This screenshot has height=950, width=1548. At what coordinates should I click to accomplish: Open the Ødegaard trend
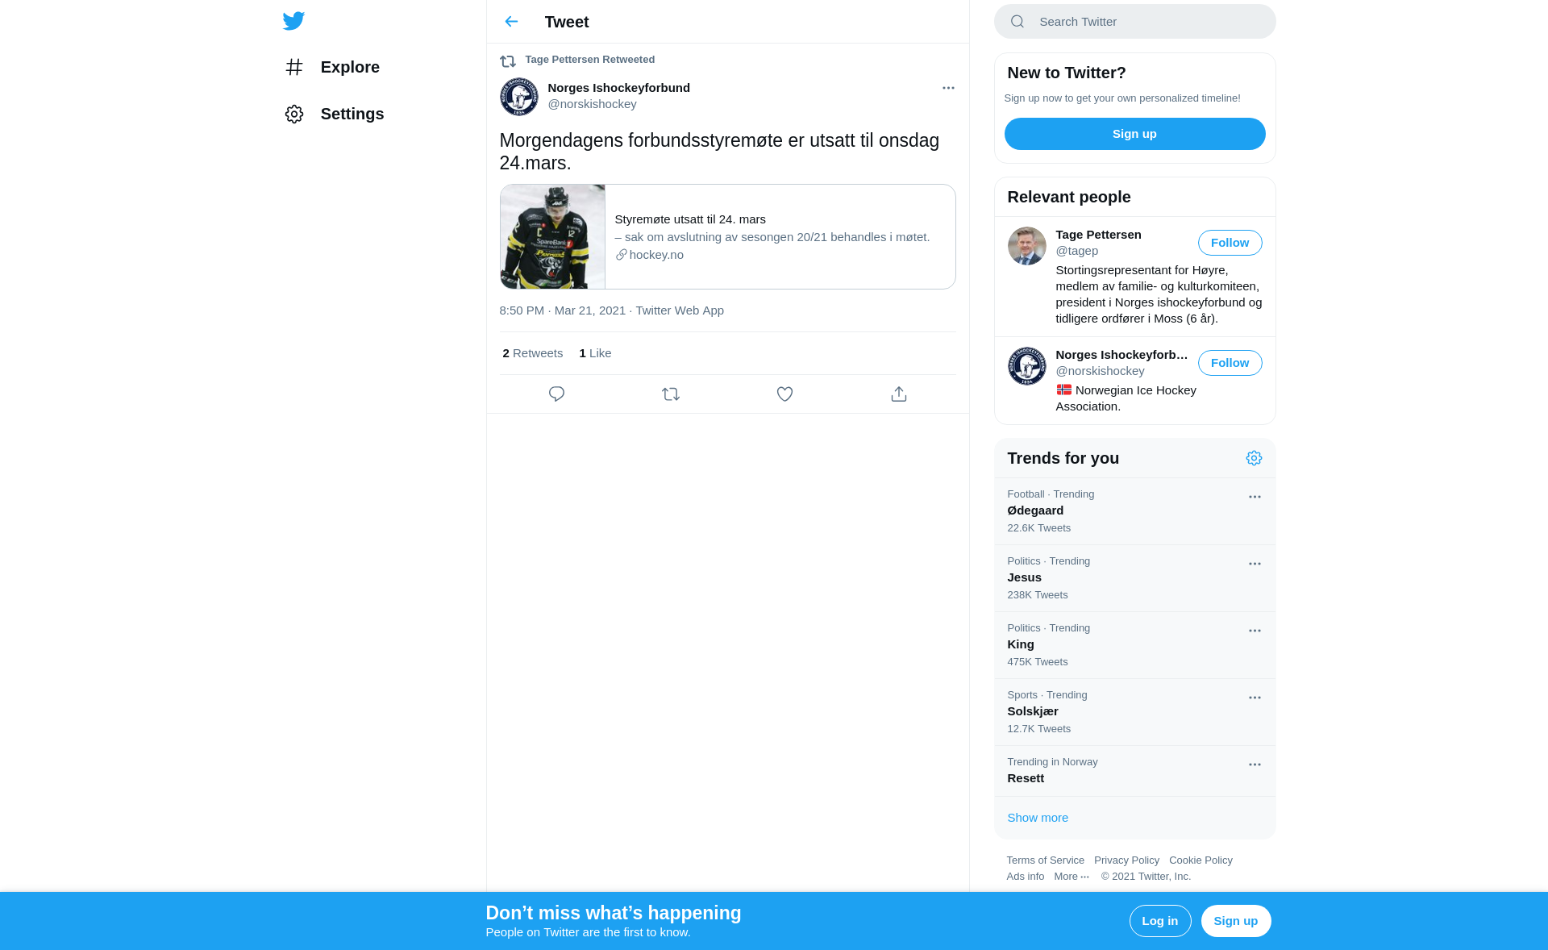point(1134,511)
